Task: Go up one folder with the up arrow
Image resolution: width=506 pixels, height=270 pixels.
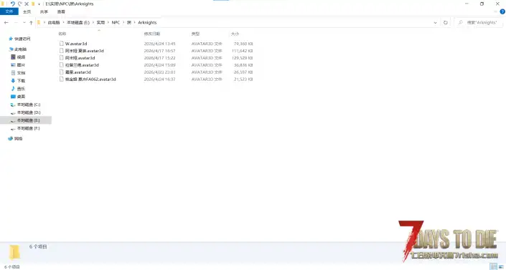Action: coord(31,22)
